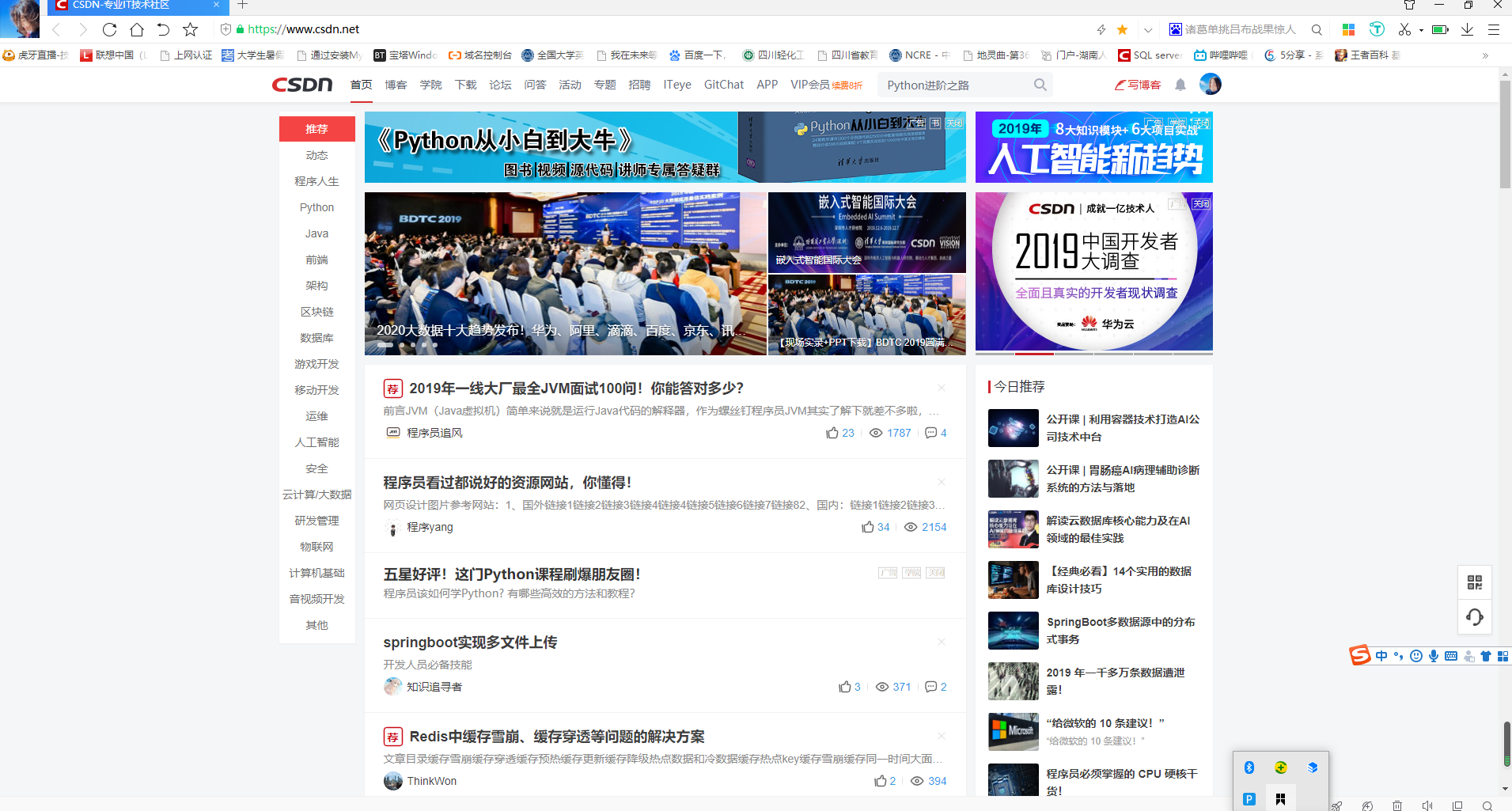The width and height of the screenshot is (1512, 811).
Task: Open the notification bell icon
Action: tap(1180, 85)
